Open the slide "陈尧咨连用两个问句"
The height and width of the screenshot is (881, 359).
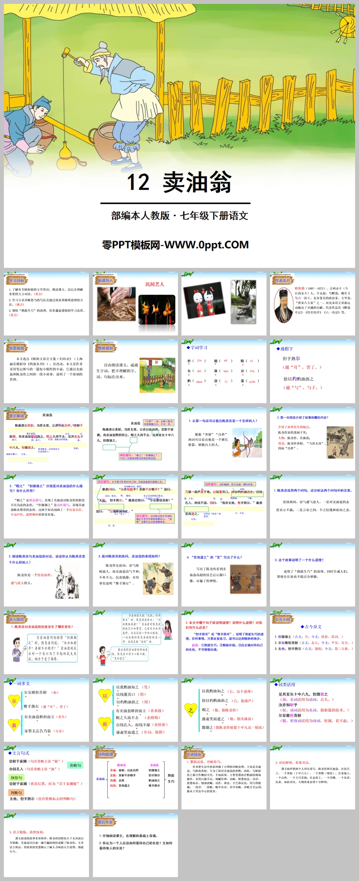[x=313, y=506]
